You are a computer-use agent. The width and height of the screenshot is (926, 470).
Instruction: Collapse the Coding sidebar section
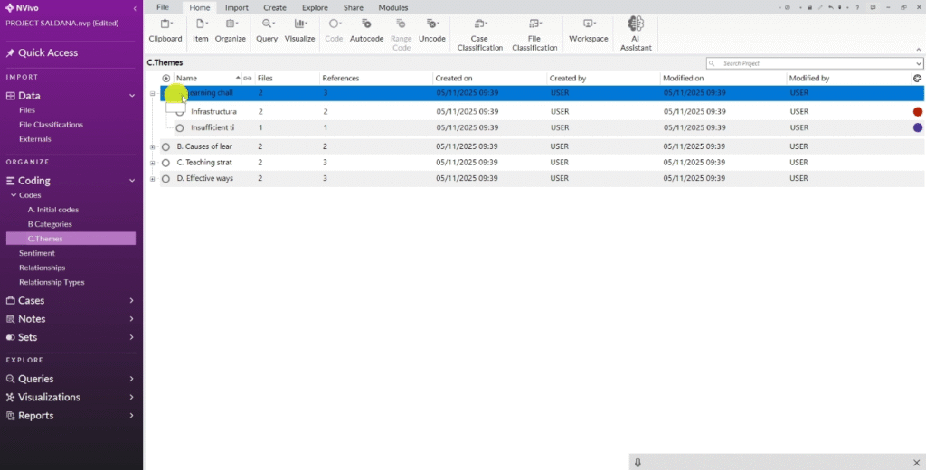(x=131, y=181)
